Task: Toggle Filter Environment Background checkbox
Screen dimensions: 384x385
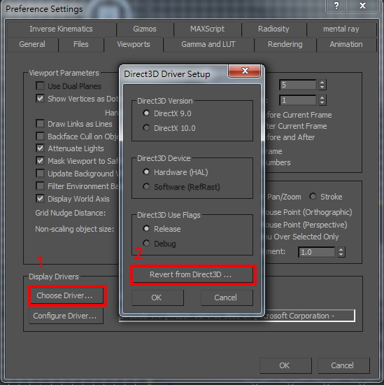Action: tap(40, 185)
